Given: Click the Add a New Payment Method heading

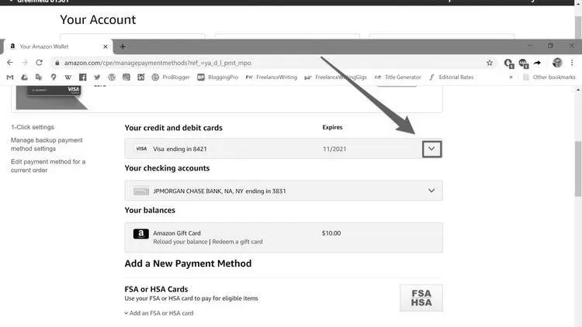Looking at the screenshot, I should pyautogui.click(x=189, y=263).
